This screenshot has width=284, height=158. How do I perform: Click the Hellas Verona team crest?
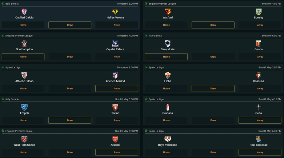[115, 12]
